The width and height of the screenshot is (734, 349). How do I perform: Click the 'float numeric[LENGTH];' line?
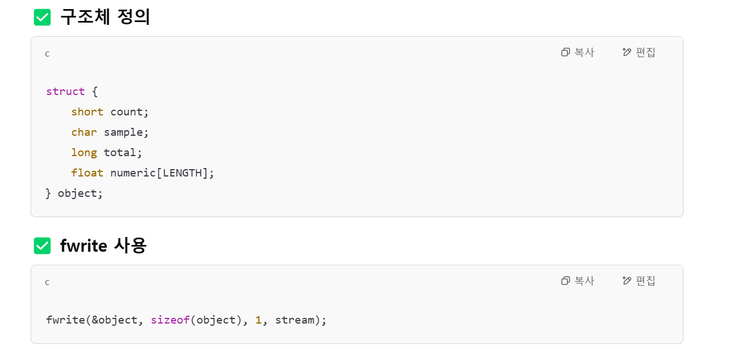(x=143, y=173)
